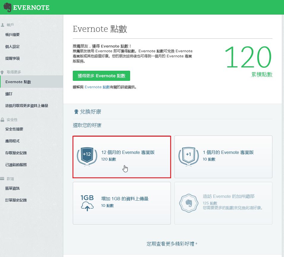Click the +1 shield badge icon
This screenshot has height=257, width=284.
[x=189, y=157]
